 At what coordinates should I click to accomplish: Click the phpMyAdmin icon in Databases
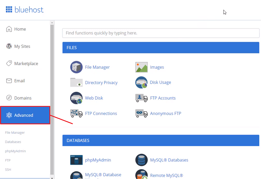[x=76, y=160]
